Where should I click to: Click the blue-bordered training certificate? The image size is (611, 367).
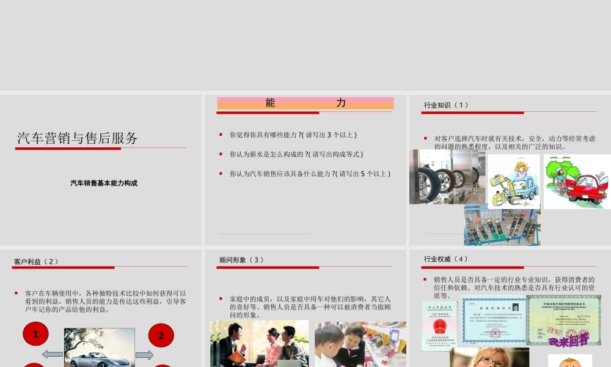click(493, 321)
